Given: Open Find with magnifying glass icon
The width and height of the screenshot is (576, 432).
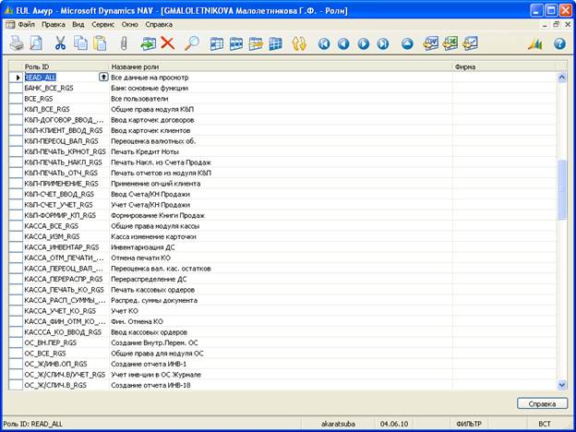Looking at the screenshot, I should click(x=192, y=43).
